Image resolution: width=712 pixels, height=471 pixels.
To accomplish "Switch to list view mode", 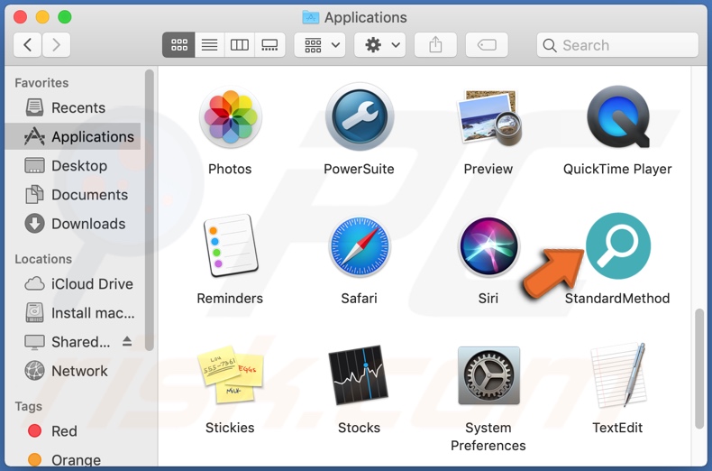I will pyautogui.click(x=209, y=45).
